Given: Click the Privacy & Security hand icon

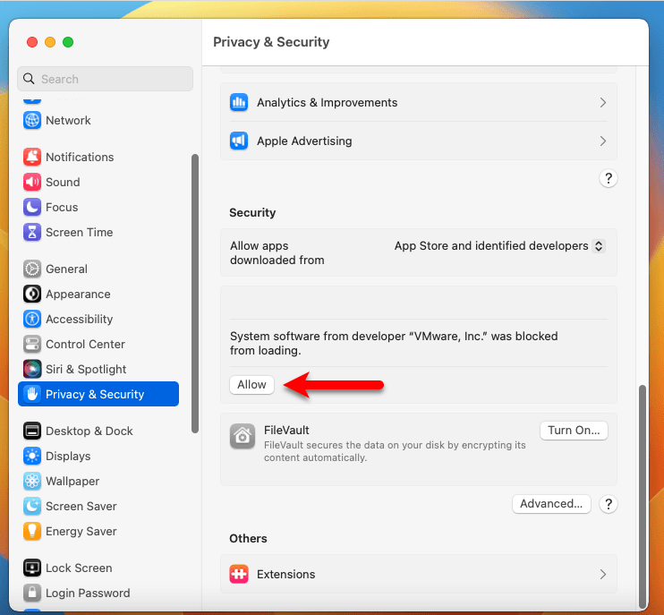Looking at the screenshot, I should tap(32, 394).
